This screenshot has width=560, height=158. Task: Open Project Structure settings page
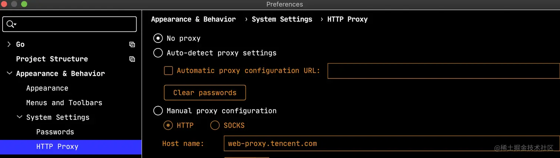[52, 59]
